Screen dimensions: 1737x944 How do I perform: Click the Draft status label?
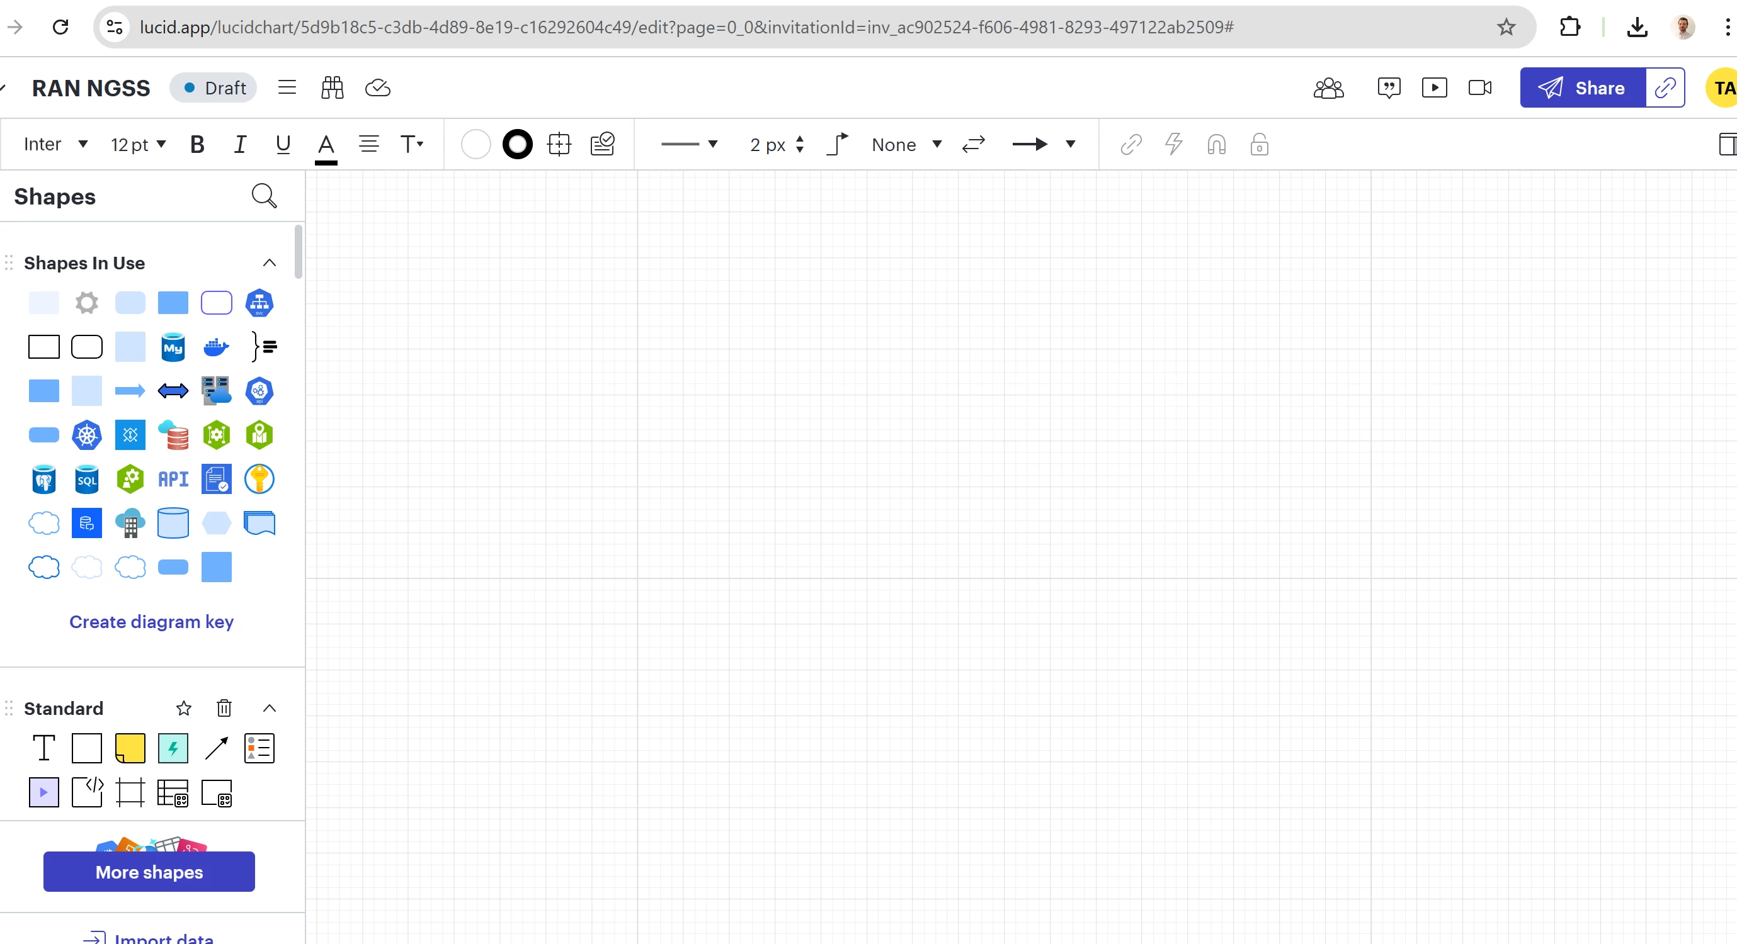214,87
